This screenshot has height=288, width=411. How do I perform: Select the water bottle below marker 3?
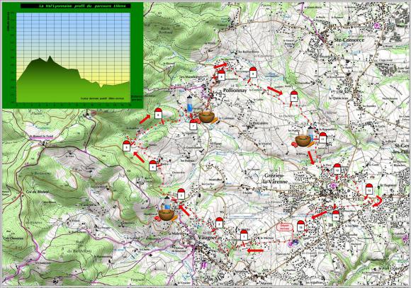tap(167, 203)
